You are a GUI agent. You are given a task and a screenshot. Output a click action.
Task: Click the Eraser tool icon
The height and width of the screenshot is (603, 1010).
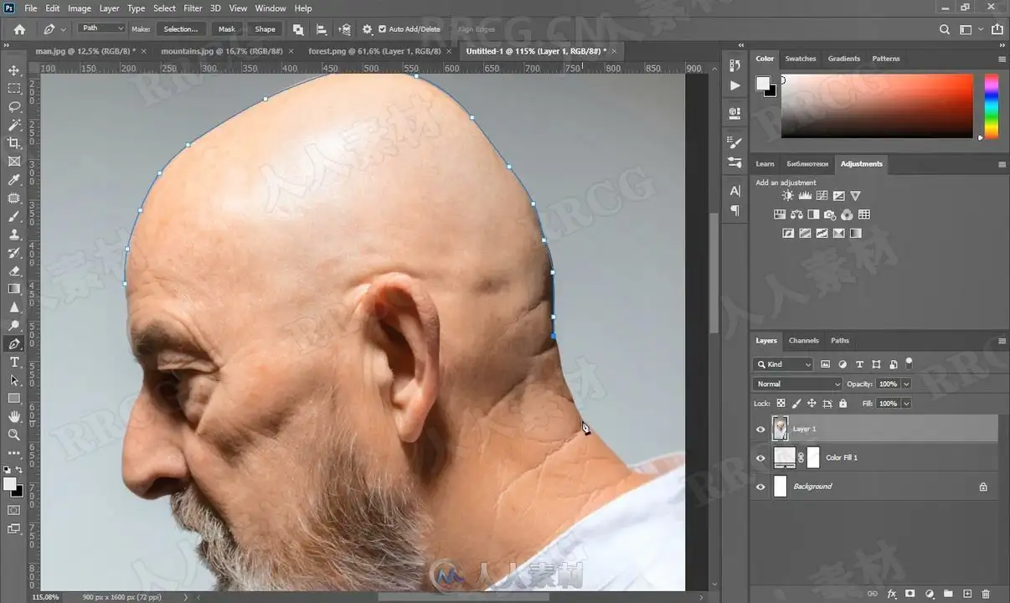coord(14,271)
